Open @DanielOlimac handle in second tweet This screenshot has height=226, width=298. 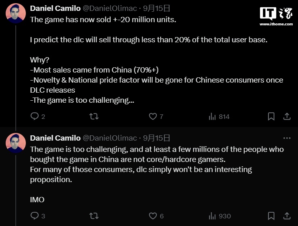[x=110, y=138]
